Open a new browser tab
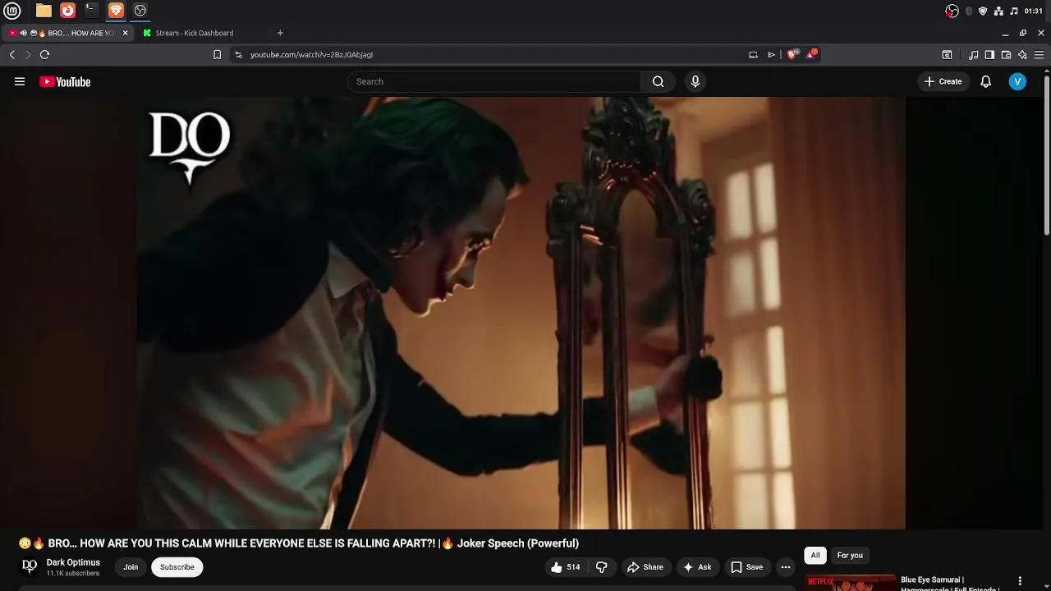The width and height of the screenshot is (1051, 591). pos(280,33)
